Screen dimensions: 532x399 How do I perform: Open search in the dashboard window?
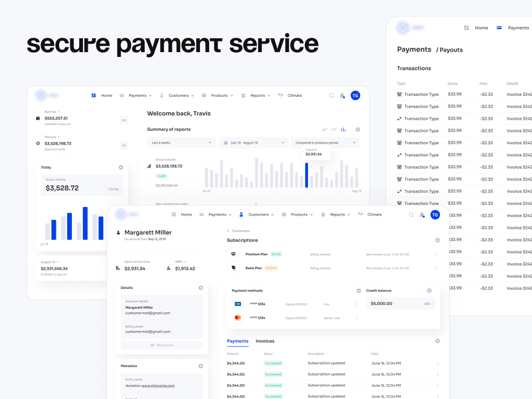tap(331, 95)
